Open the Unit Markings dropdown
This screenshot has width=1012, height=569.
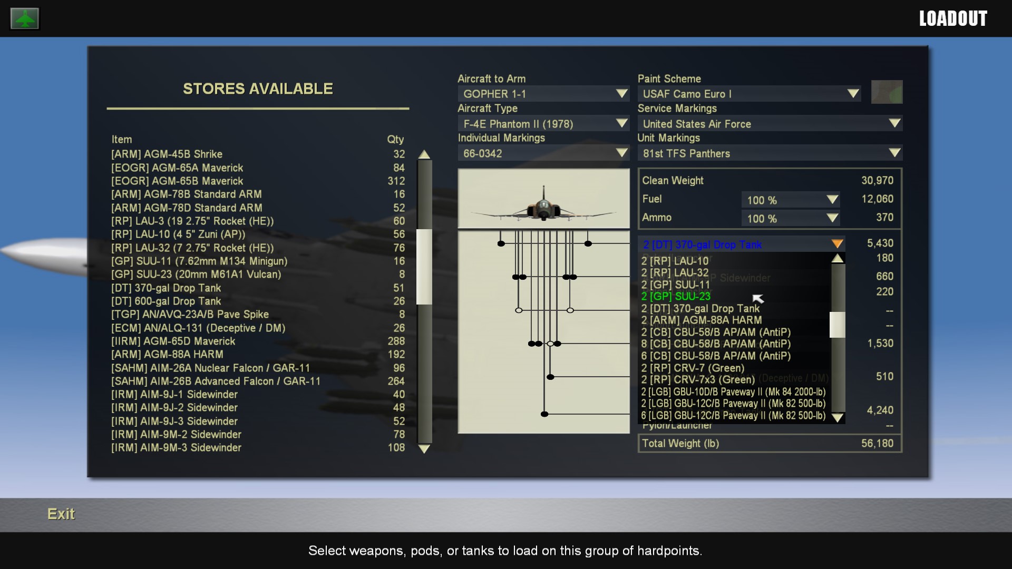point(770,153)
